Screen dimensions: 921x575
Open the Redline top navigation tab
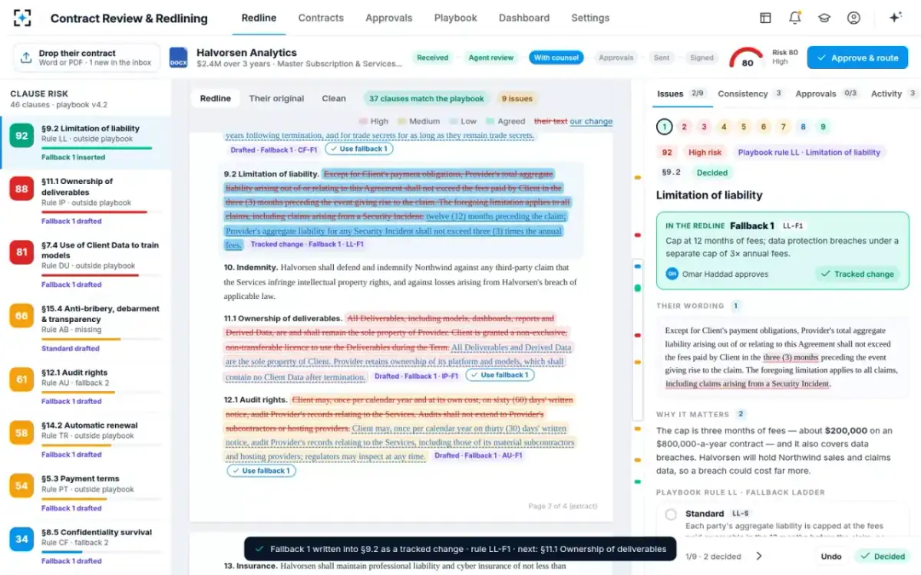(x=259, y=18)
